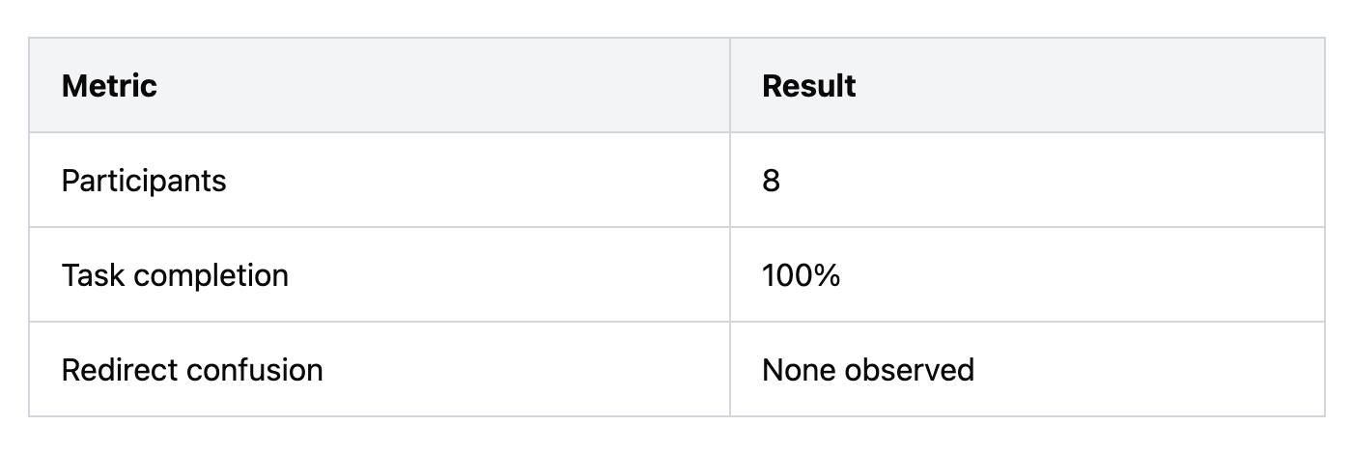Select the Participants cell

click(x=380, y=180)
